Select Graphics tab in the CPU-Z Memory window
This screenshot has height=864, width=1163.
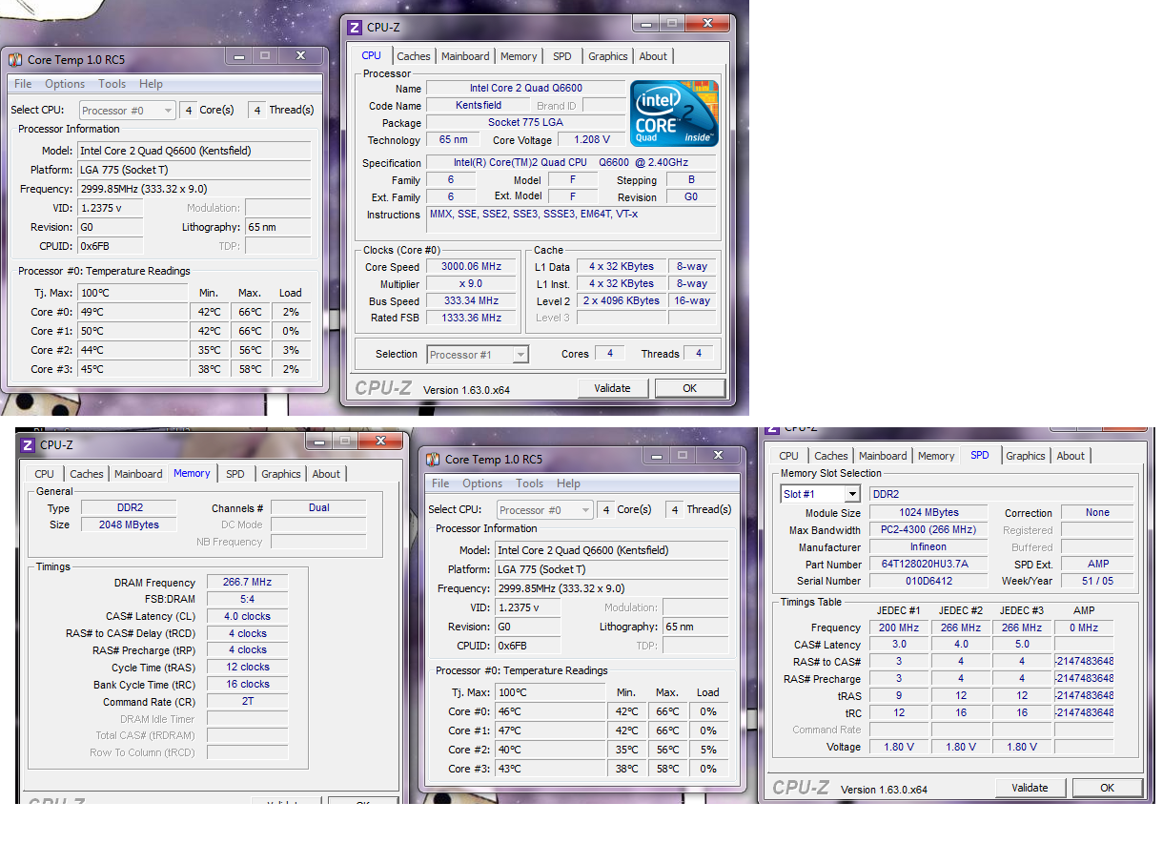point(281,474)
